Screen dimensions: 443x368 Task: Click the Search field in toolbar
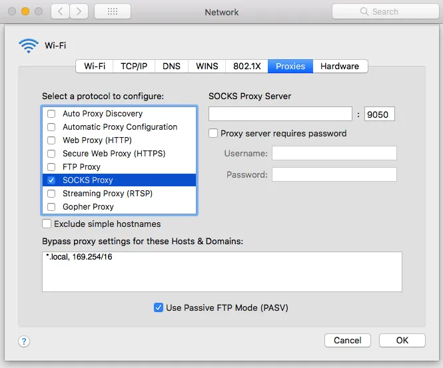point(385,11)
